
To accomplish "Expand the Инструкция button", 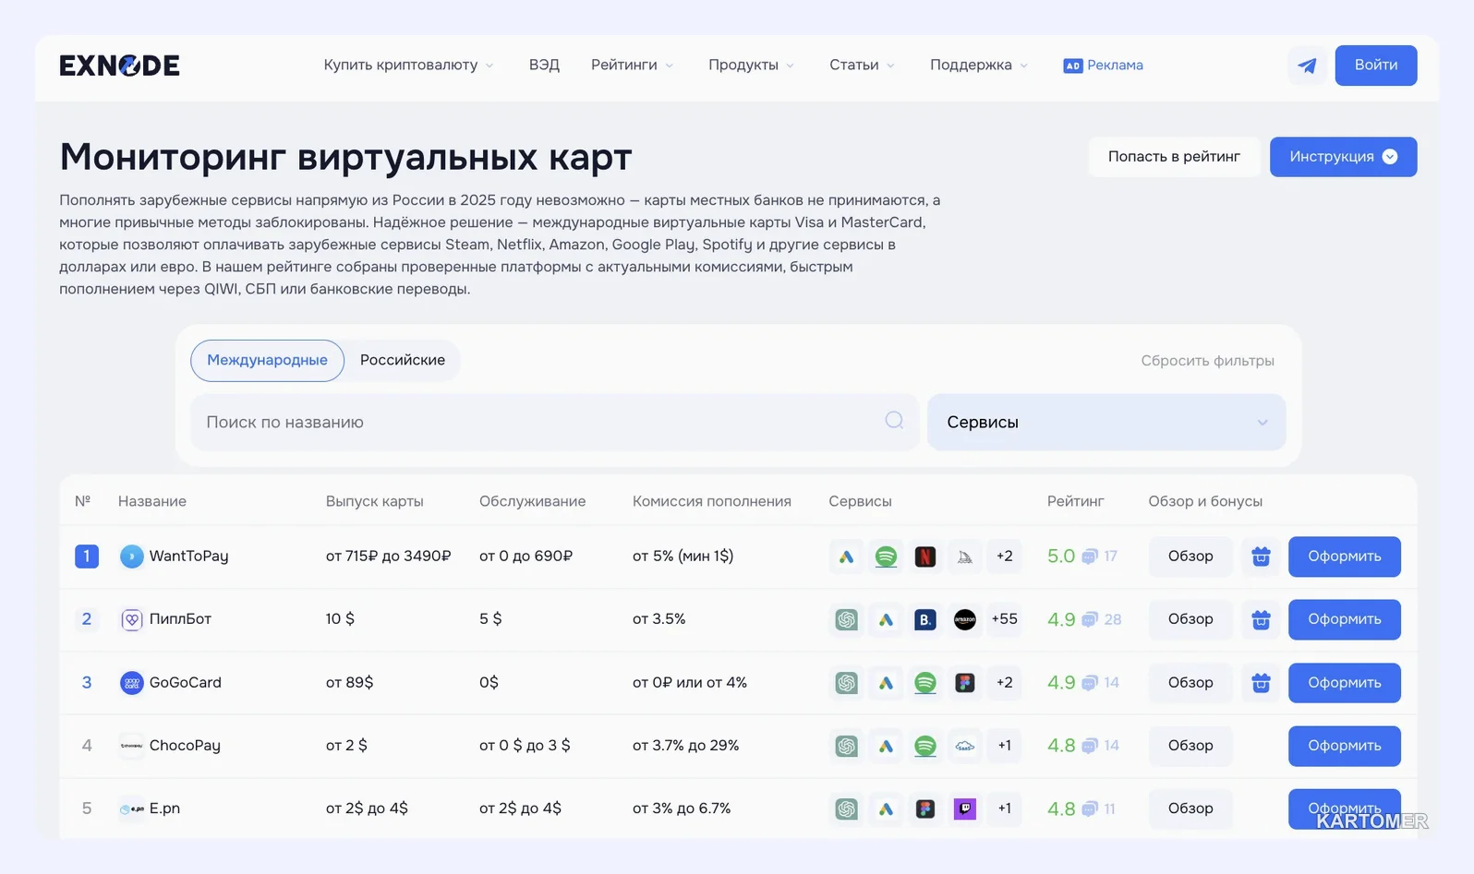I will point(1343,157).
